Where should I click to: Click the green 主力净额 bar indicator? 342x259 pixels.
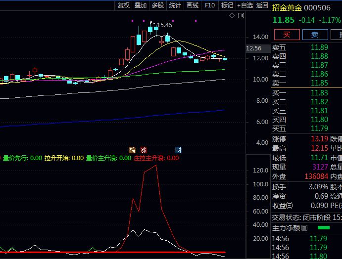[323, 228]
